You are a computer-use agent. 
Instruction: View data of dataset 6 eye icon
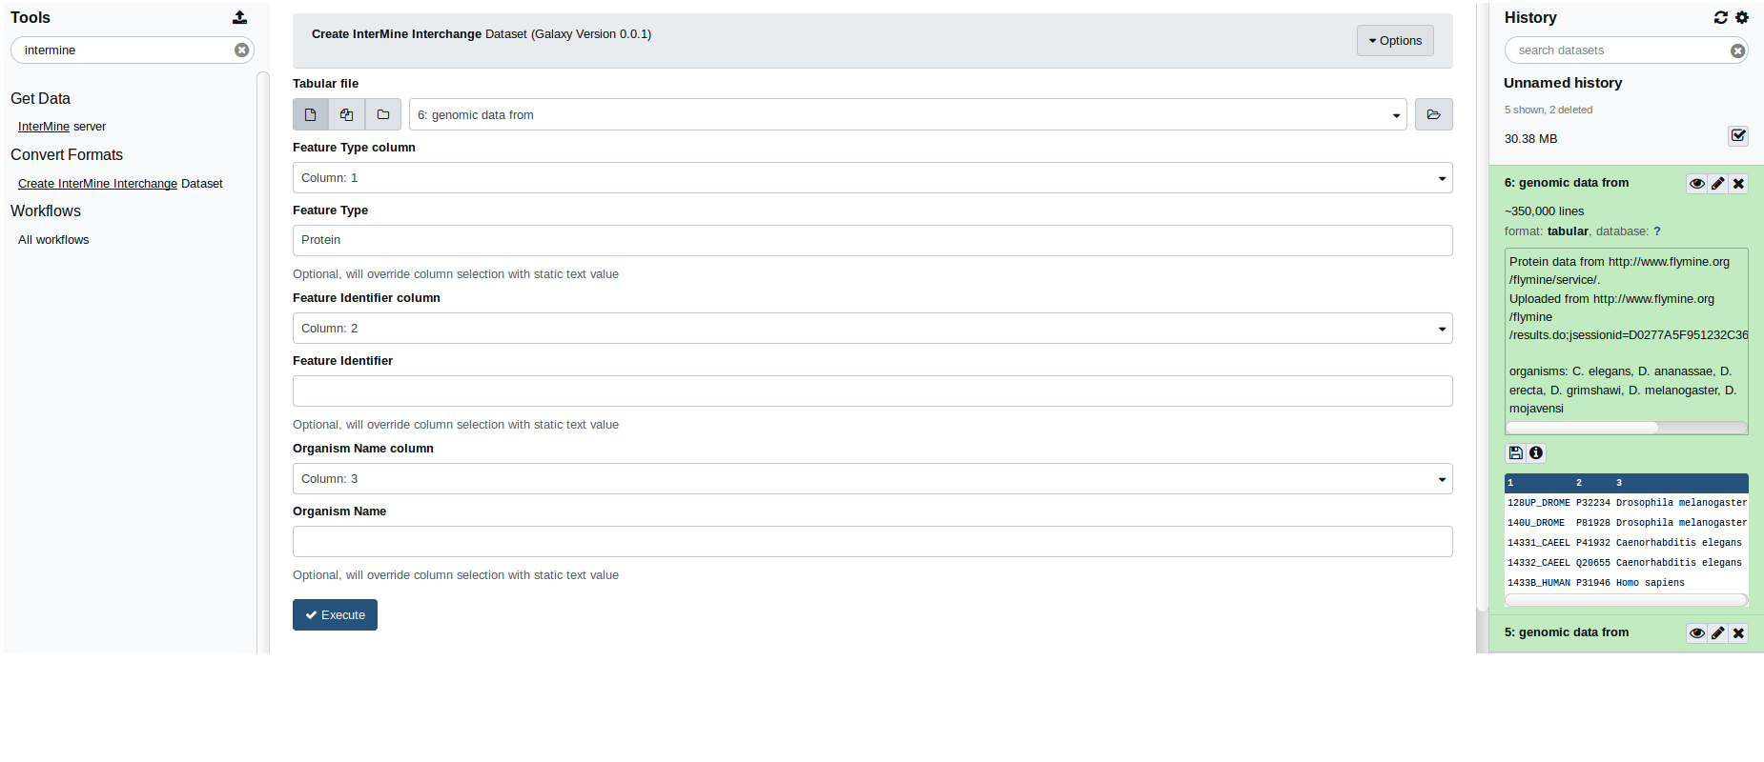(1697, 184)
